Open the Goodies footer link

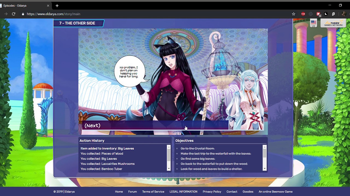[248, 192]
